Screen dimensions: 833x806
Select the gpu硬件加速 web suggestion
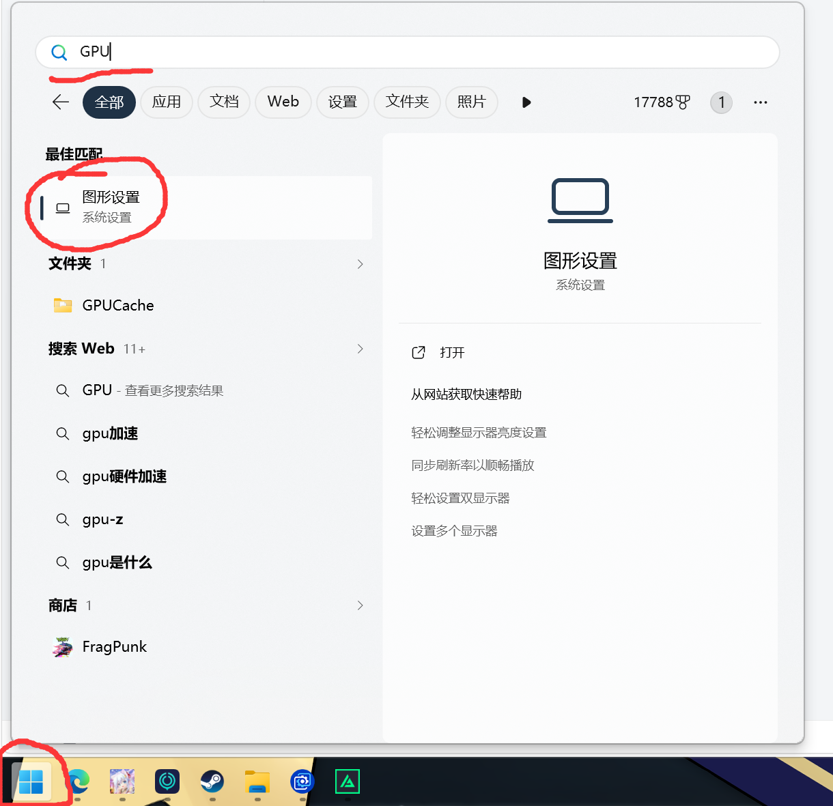[206, 476]
